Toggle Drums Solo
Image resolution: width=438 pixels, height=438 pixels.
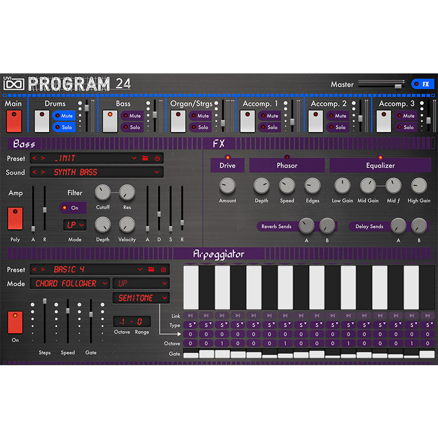pos(64,127)
